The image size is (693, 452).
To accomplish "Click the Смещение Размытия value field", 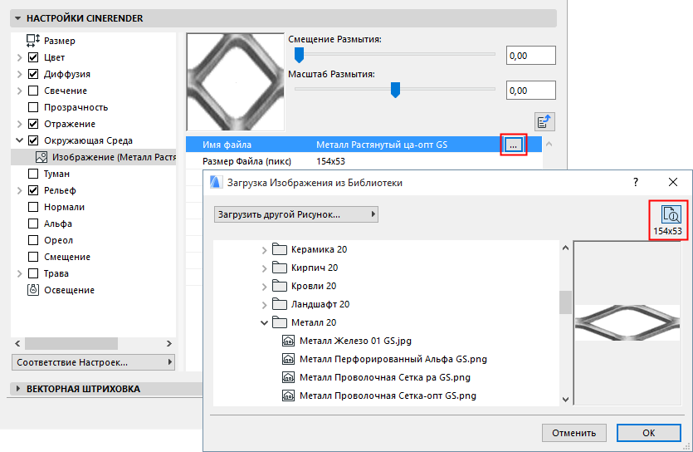I will pos(531,56).
